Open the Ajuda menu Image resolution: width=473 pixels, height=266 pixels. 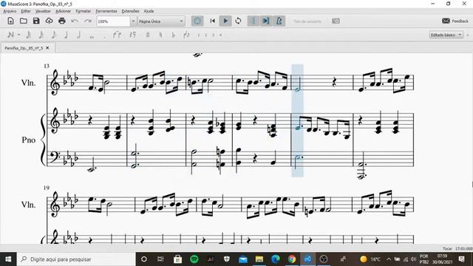(149, 11)
